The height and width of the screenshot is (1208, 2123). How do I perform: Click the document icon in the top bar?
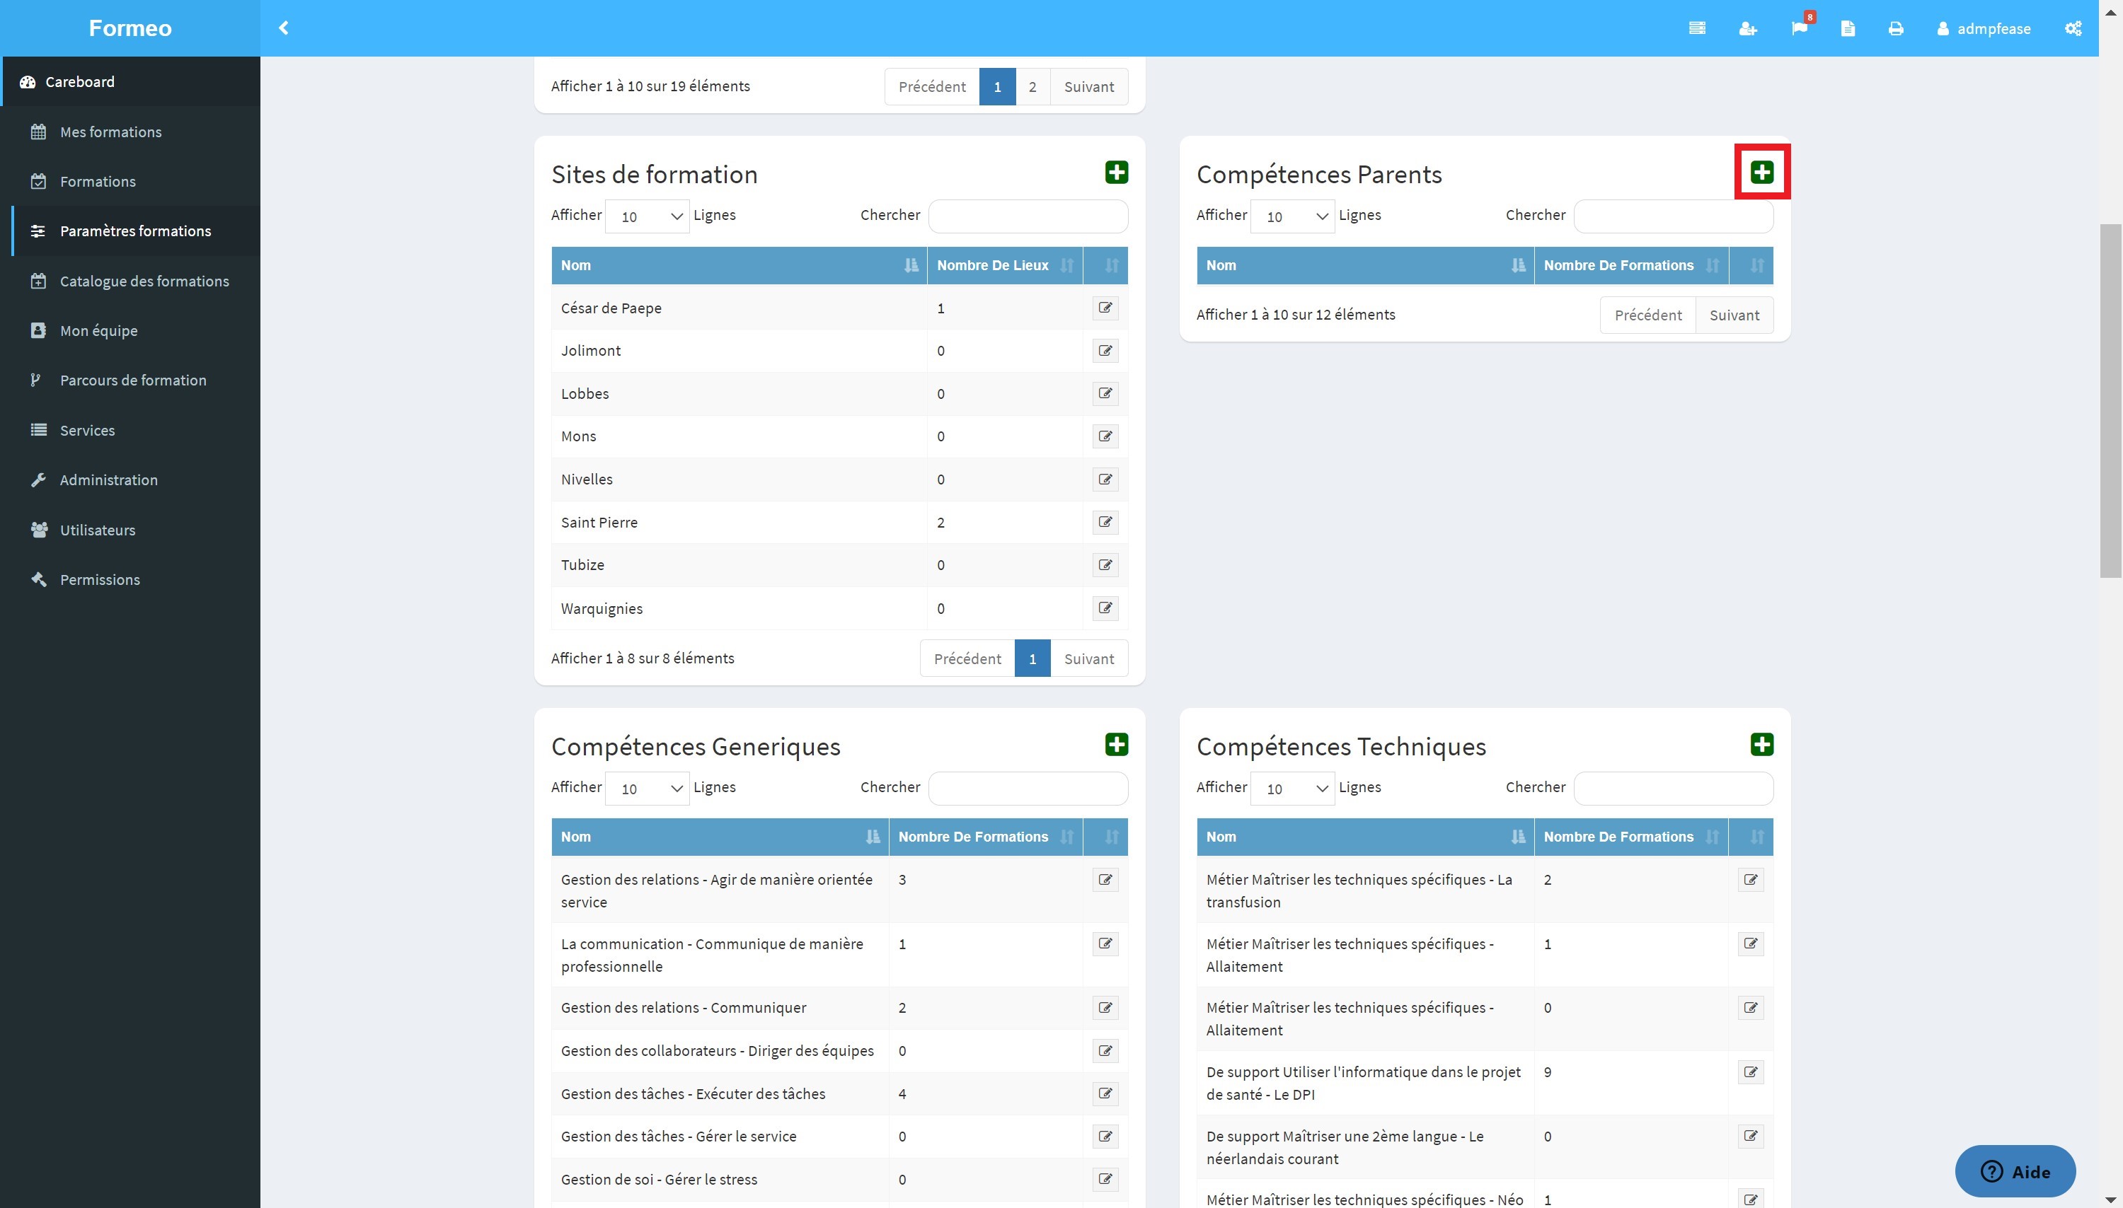tap(1848, 28)
